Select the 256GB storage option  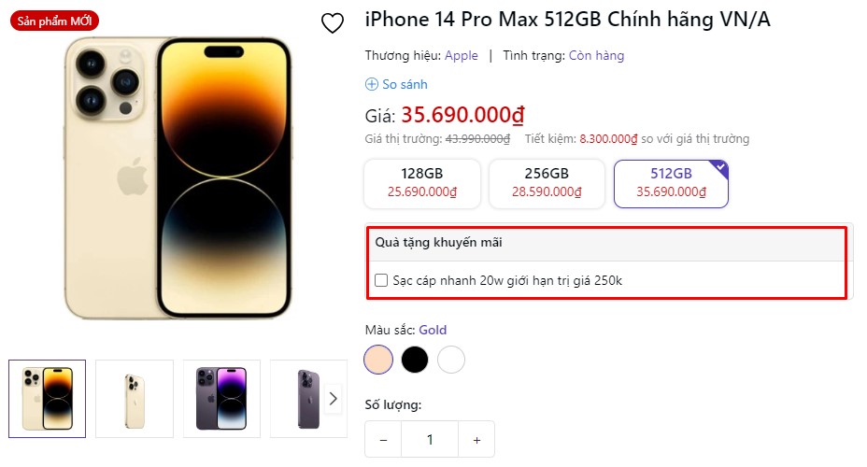[x=547, y=183]
